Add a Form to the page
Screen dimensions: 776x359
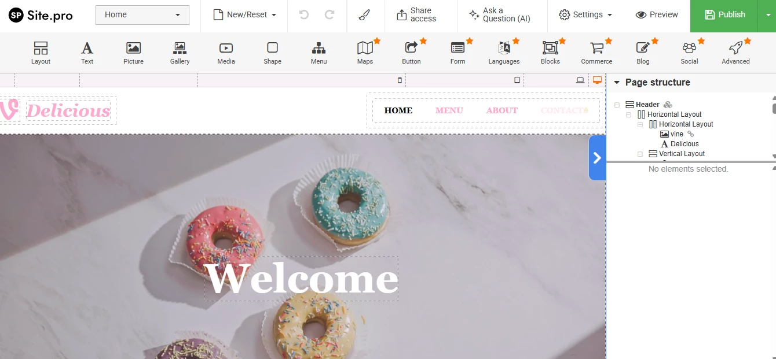[457, 52]
